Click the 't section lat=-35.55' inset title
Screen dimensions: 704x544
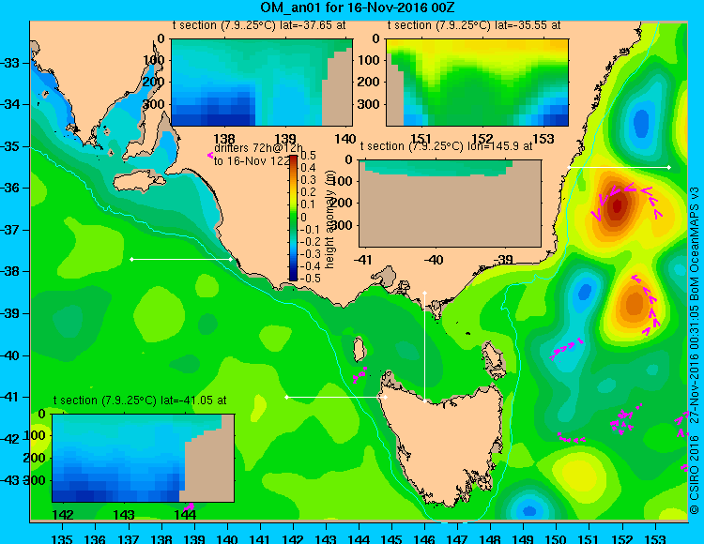(x=474, y=25)
